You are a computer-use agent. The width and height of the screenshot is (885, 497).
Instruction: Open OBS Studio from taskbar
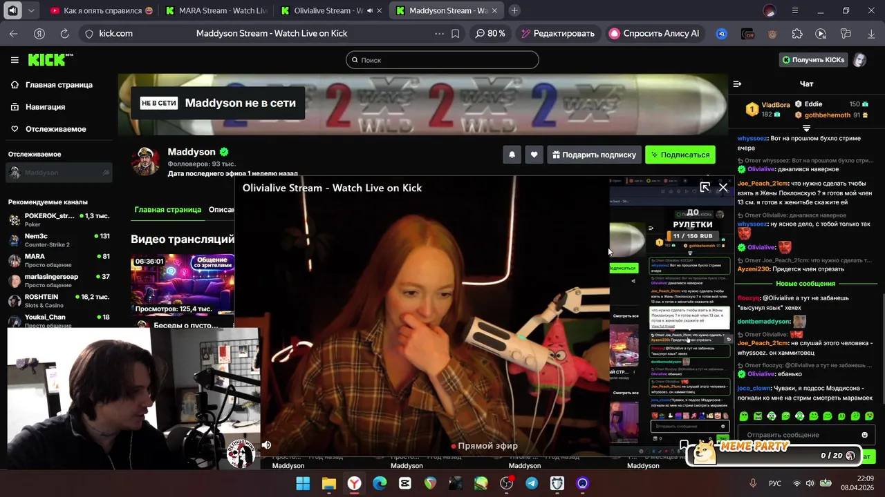pos(506,483)
